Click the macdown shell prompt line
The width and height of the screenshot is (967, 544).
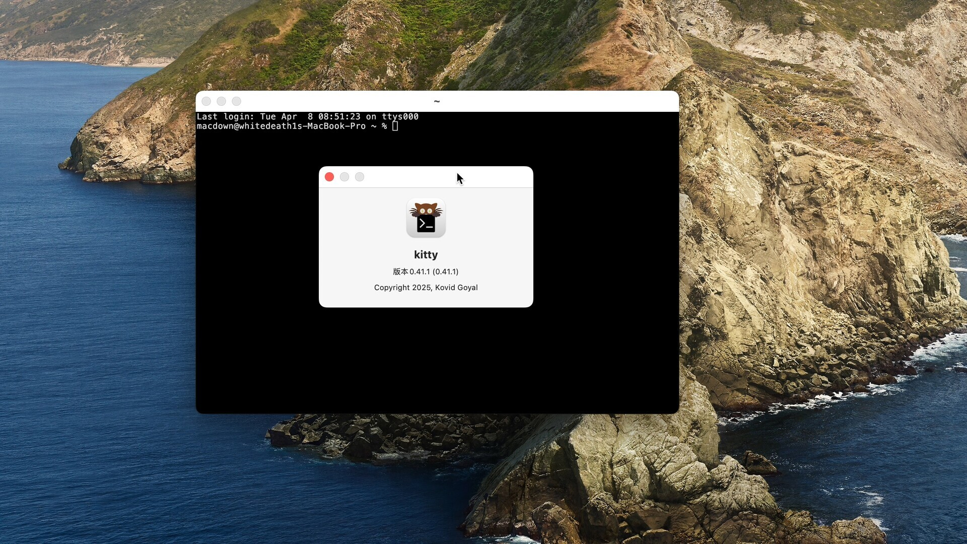pyautogui.click(x=292, y=126)
